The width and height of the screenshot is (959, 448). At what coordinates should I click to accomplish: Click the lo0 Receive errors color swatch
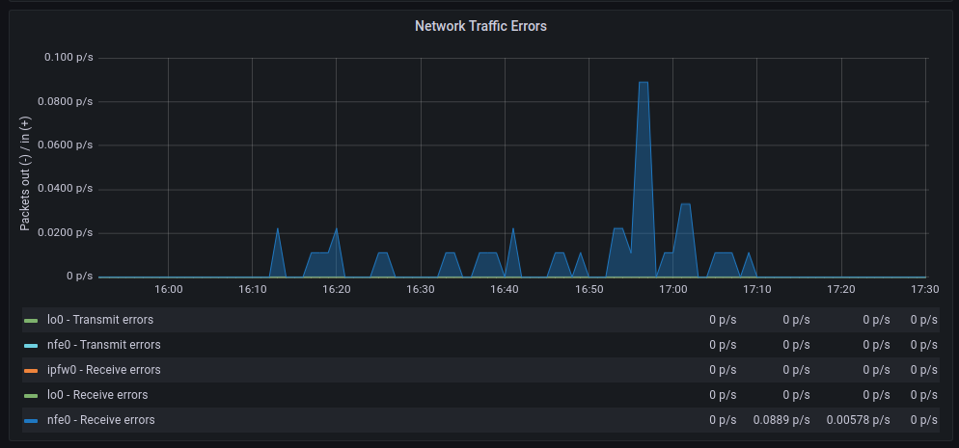tap(31, 395)
